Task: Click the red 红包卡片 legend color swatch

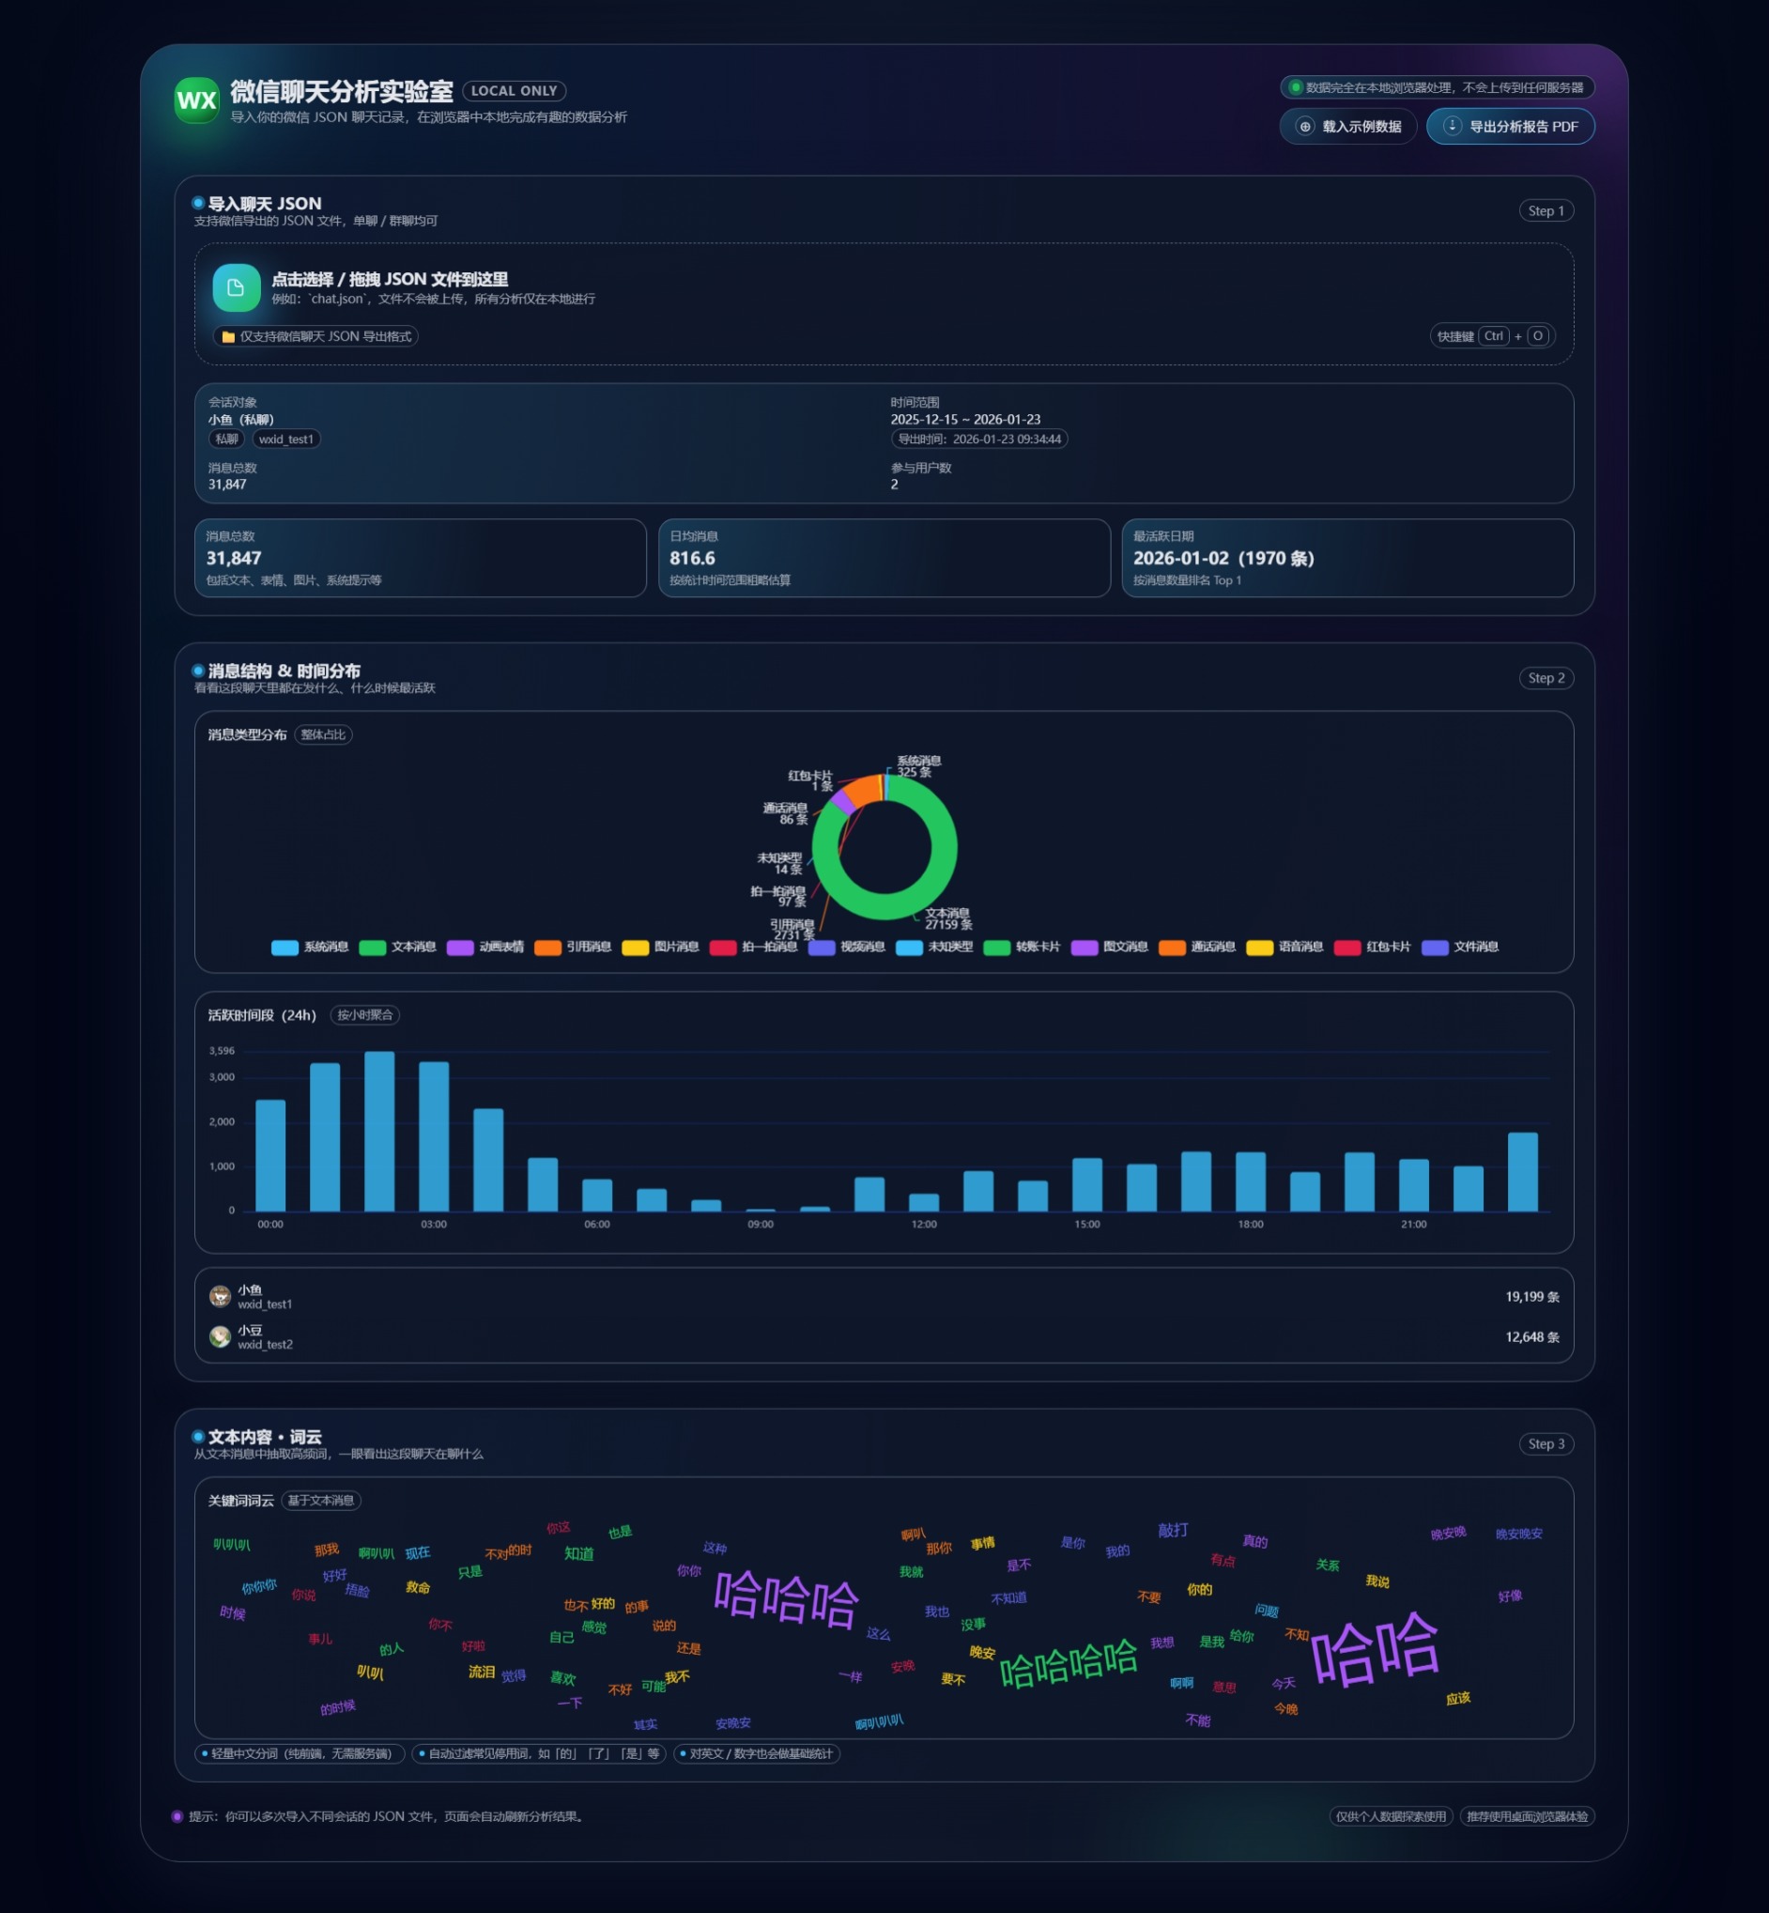Action: (1346, 947)
